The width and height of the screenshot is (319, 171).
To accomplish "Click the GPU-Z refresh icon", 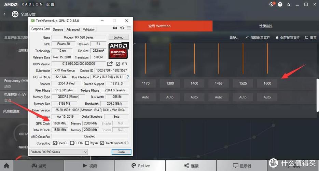I will [122, 28].
